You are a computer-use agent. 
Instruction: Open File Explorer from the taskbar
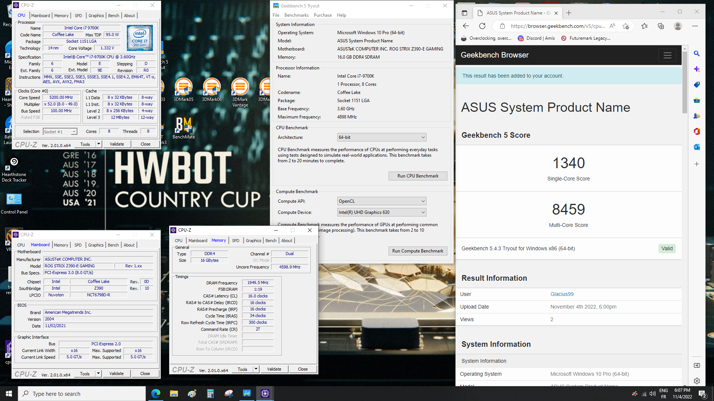[x=174, y=394]
